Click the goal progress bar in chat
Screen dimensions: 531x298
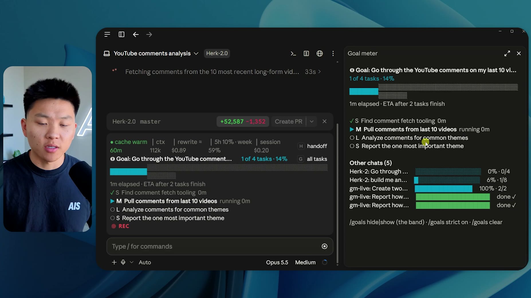pos(219,172)
